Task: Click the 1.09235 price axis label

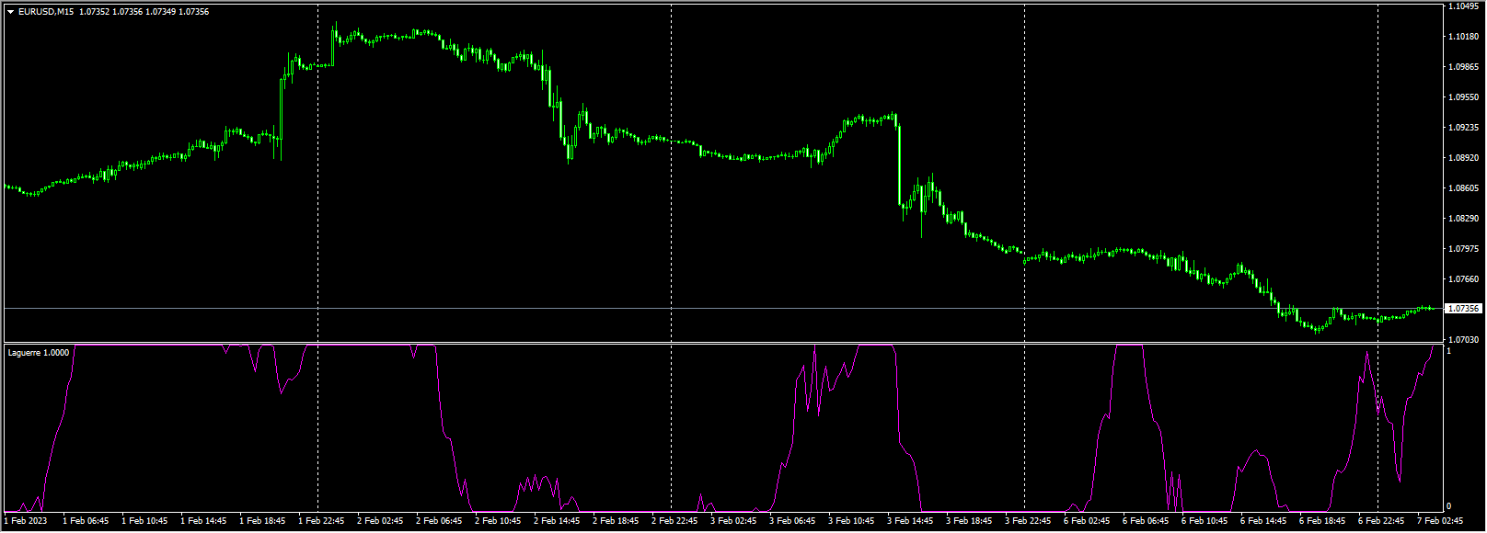Action: tap(1463, 128)
